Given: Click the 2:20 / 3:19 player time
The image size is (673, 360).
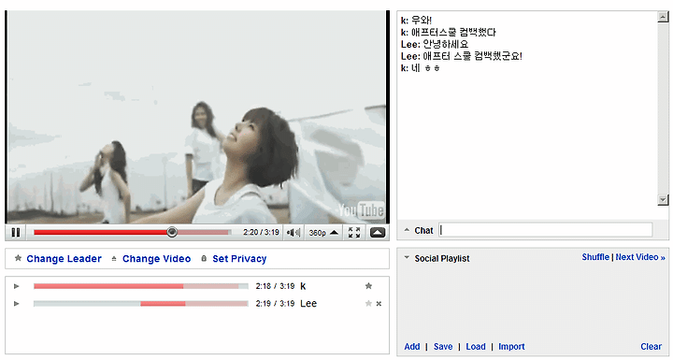Looking at the screenshot, I should pos(261,233).
